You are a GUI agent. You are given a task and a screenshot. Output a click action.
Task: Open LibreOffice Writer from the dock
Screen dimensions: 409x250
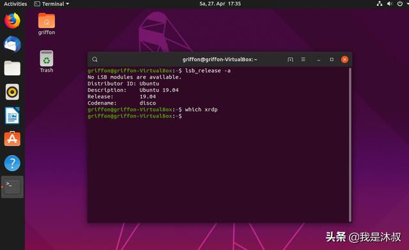coord(12,115)
